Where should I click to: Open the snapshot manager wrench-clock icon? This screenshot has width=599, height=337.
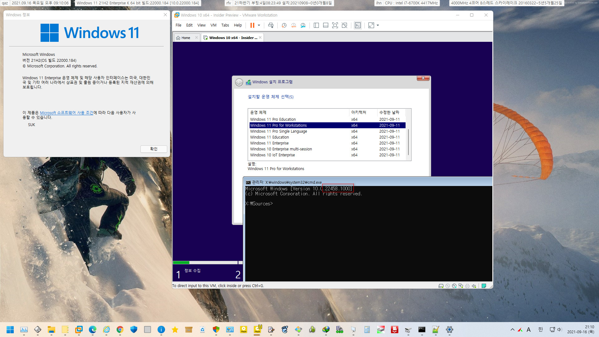(303, 25)
